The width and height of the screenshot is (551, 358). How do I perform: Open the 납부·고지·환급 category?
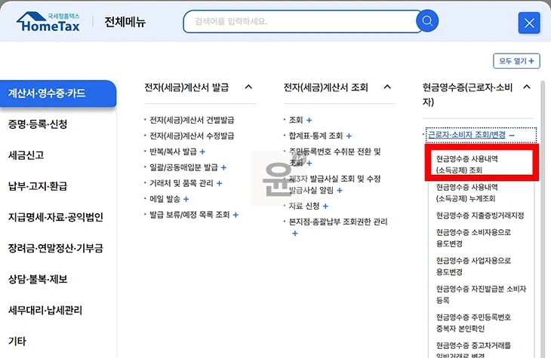[38, 186]
